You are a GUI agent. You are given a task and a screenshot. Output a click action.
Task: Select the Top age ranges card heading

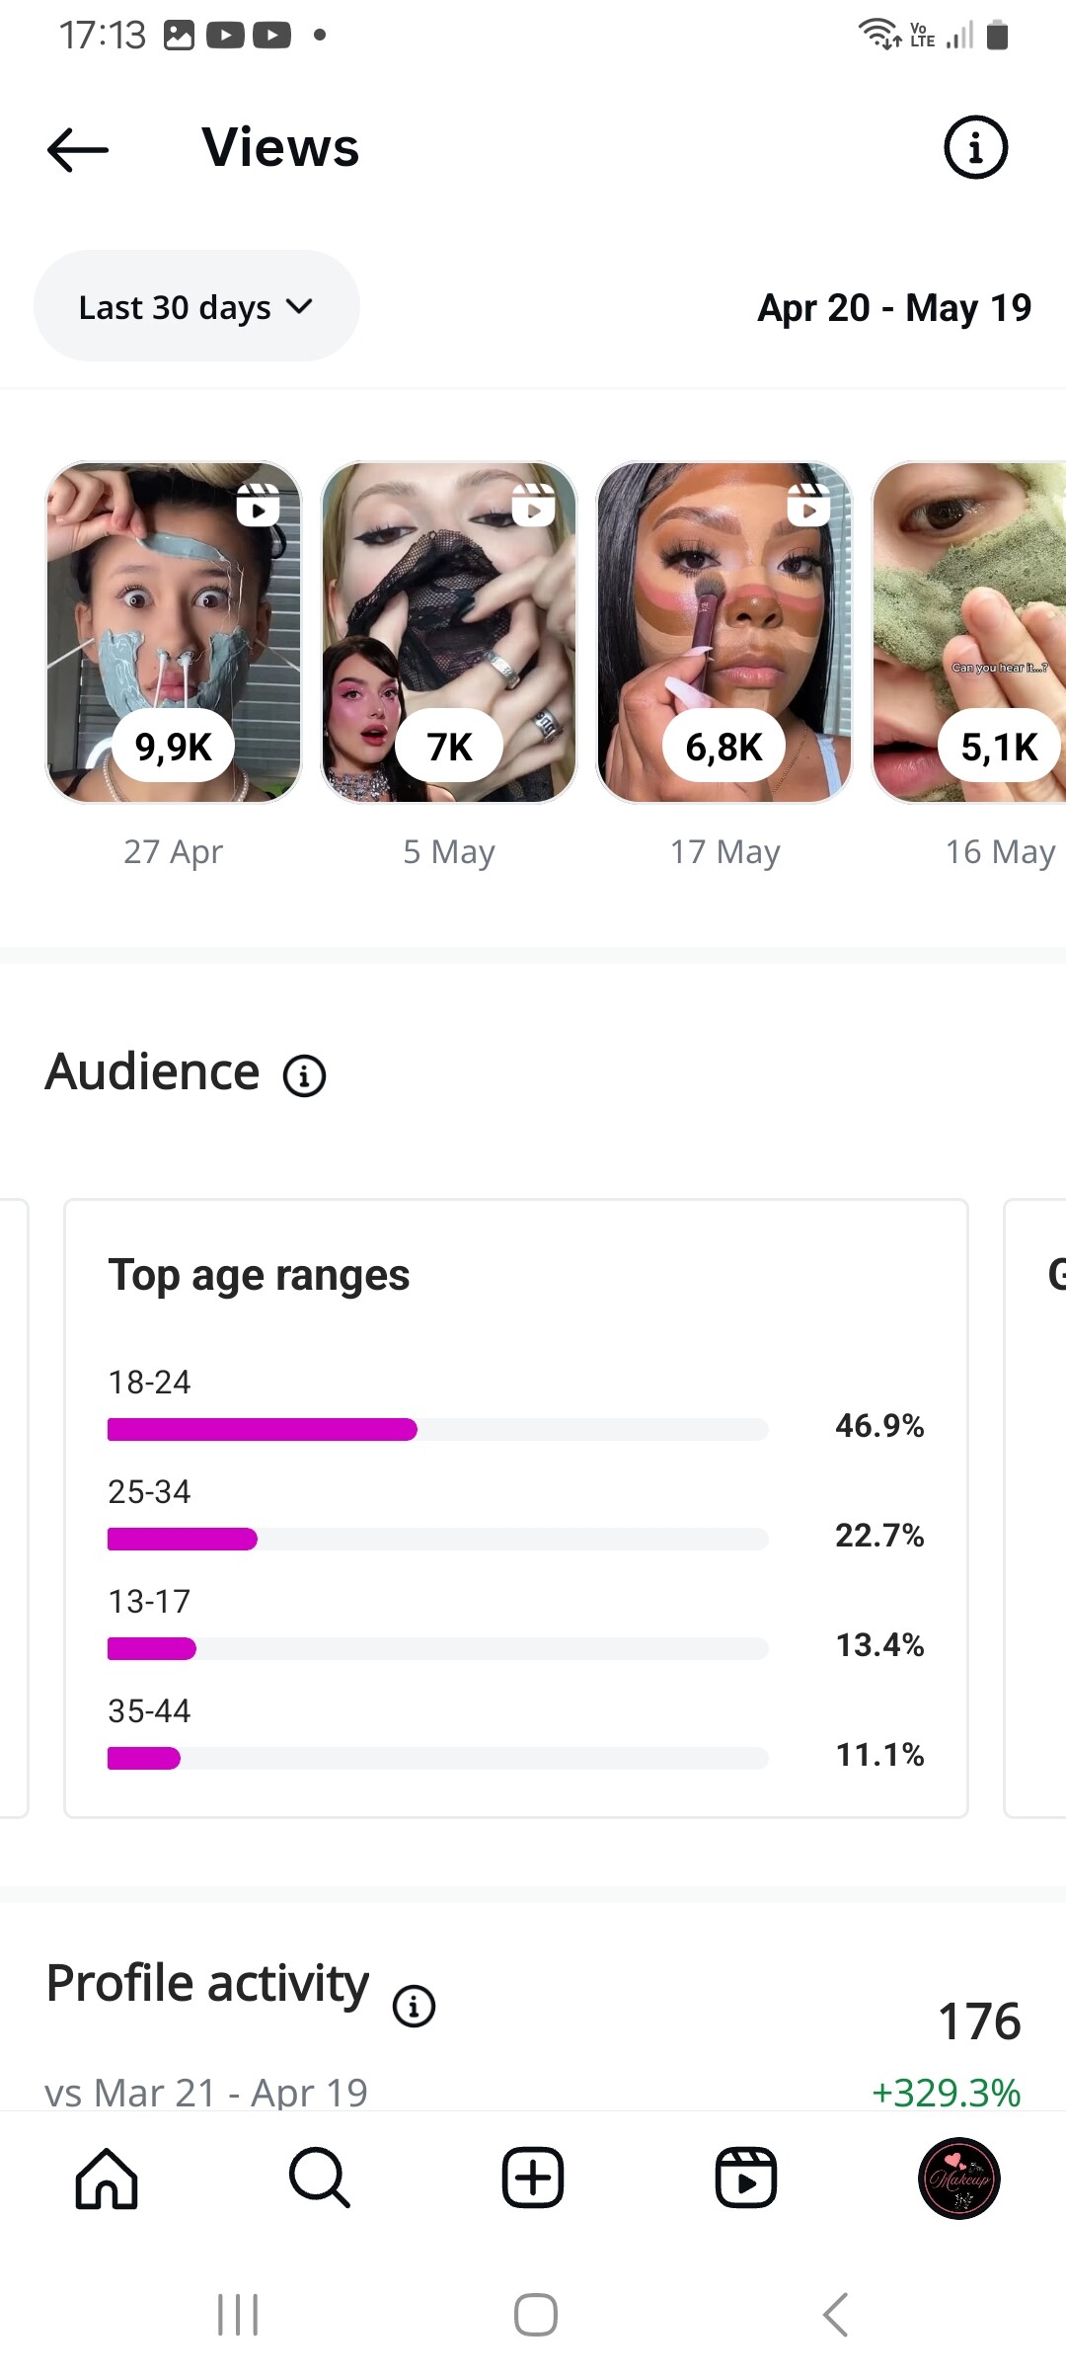(x=259, y=1275)
